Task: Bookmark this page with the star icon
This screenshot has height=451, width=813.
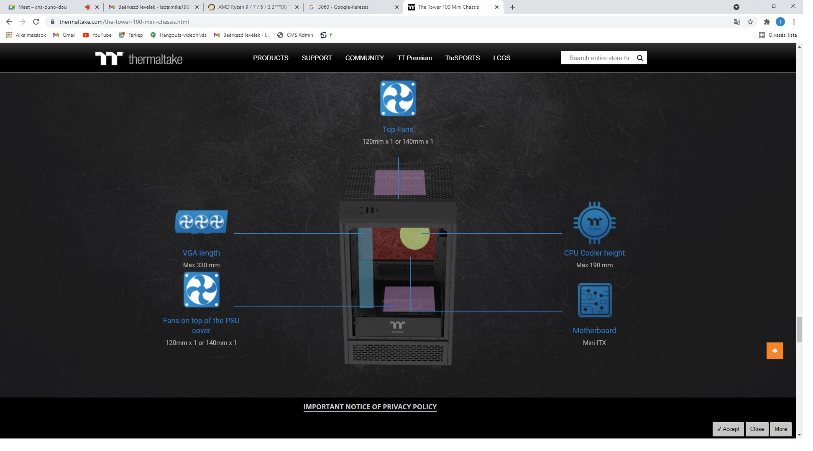Action: click(750, 22)
